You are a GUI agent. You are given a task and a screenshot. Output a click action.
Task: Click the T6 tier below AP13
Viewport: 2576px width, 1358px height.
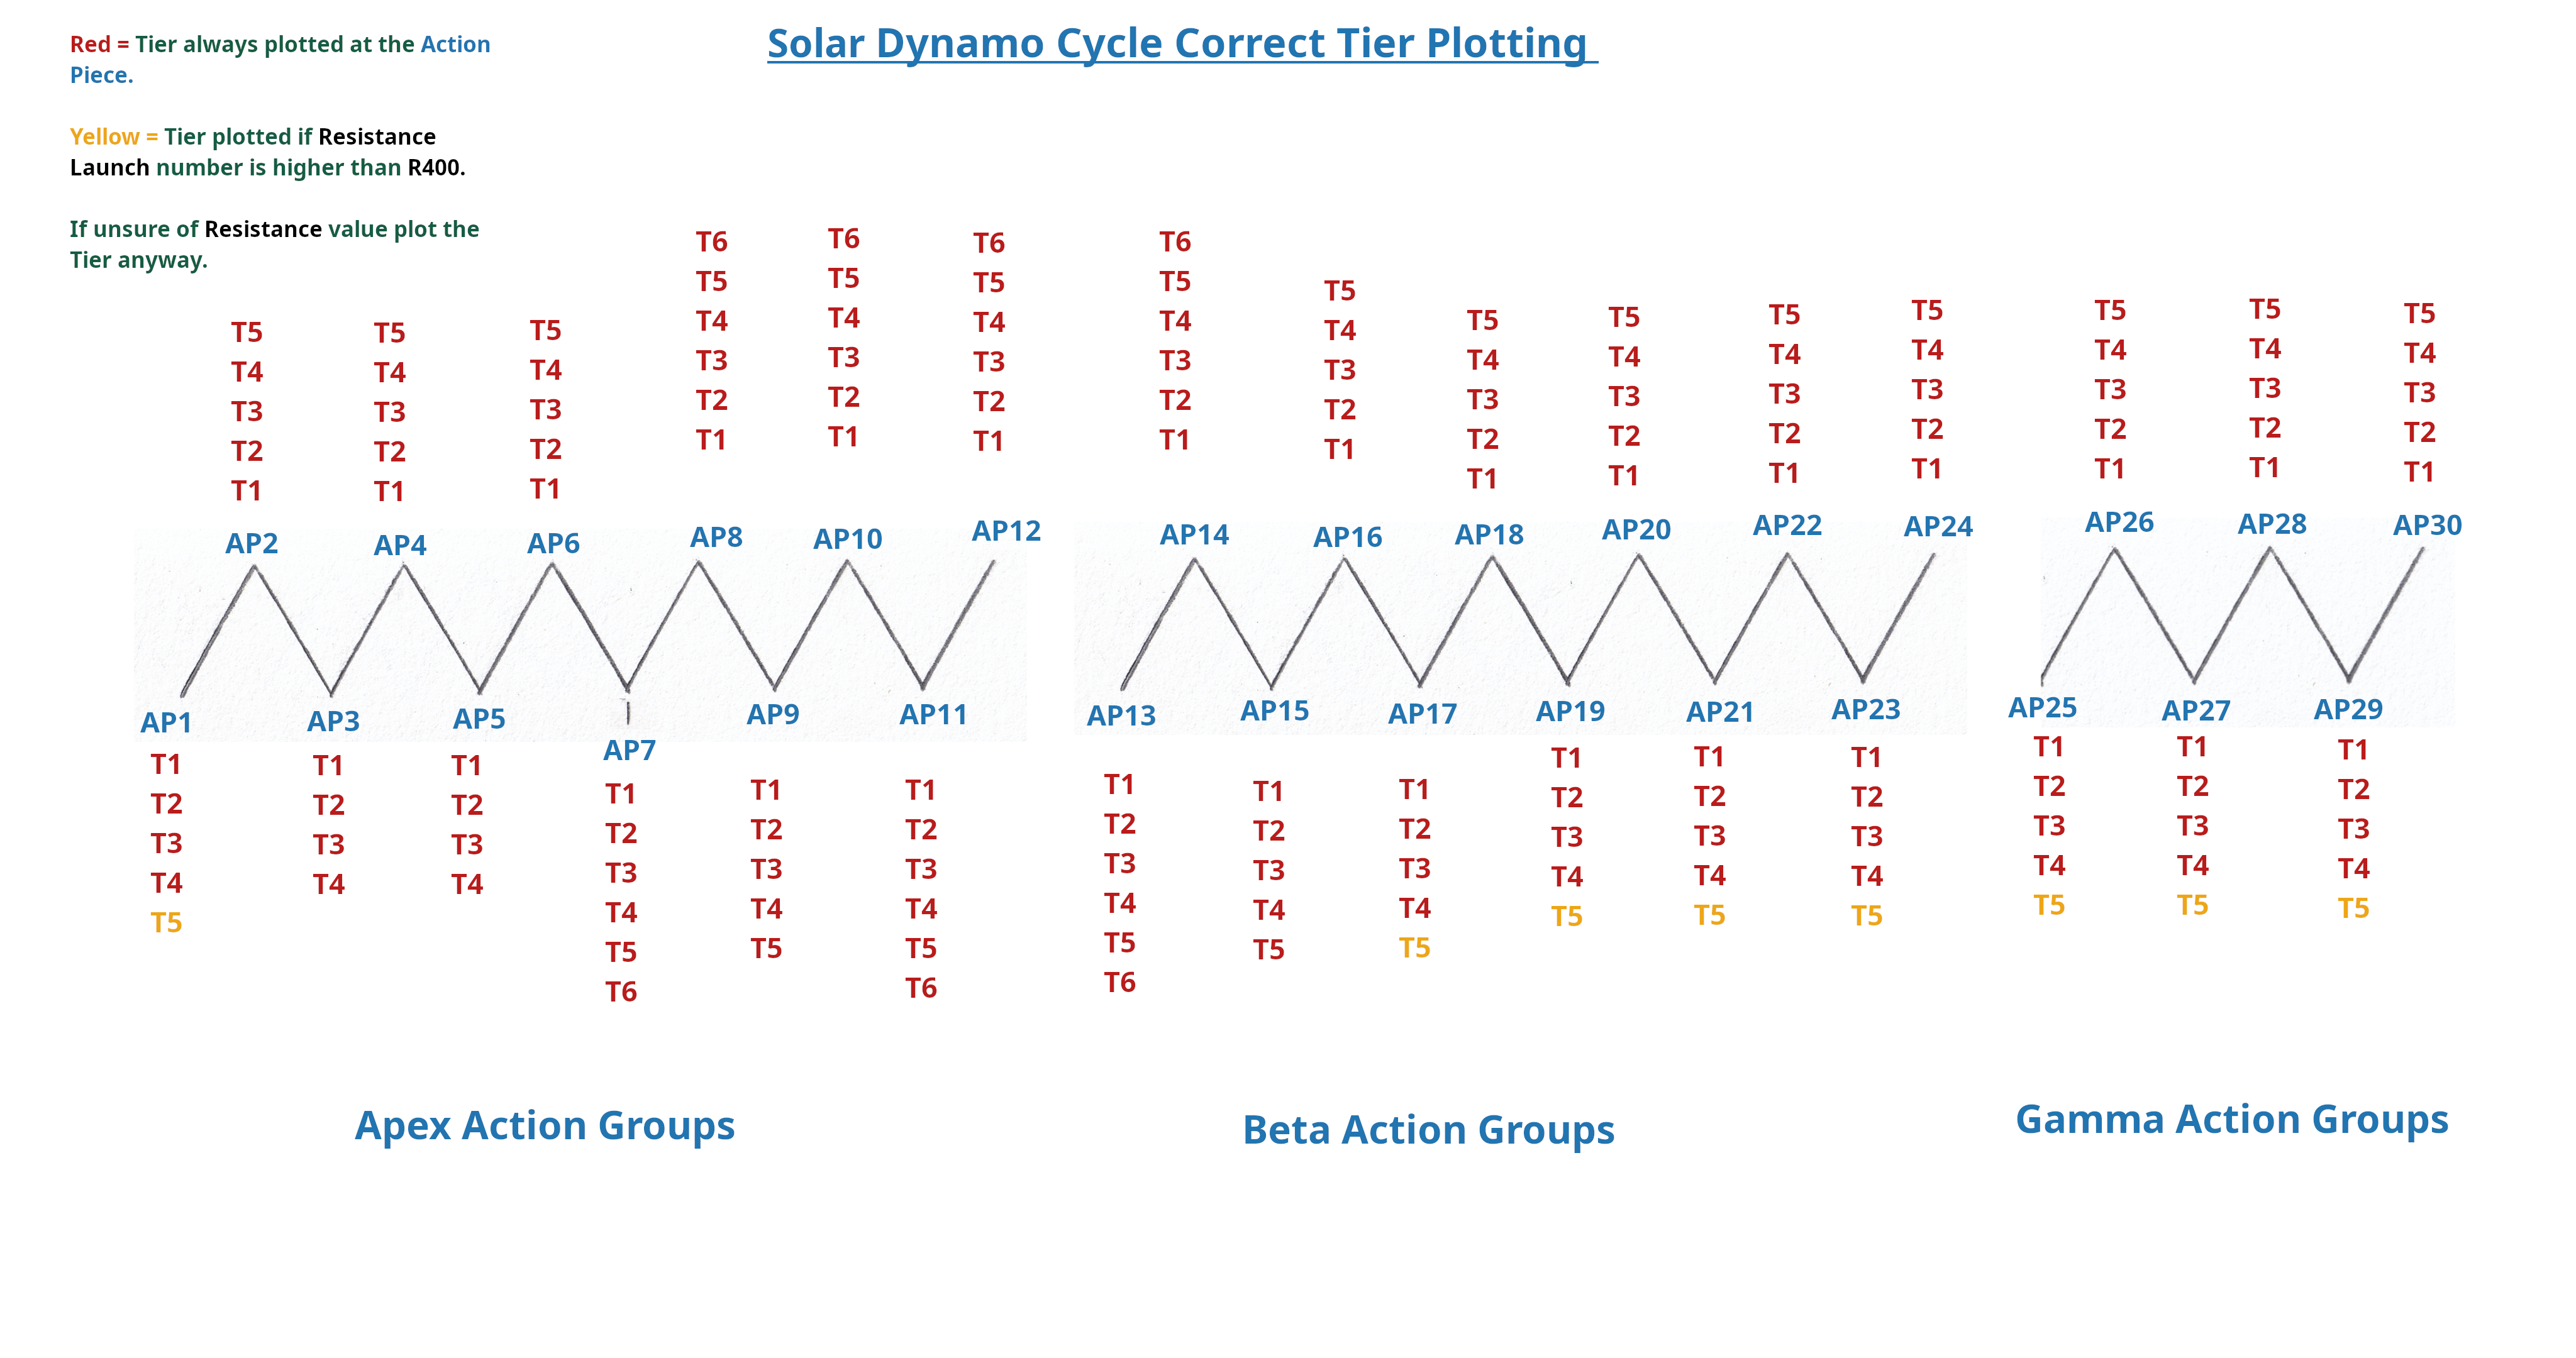(1120, 982)
